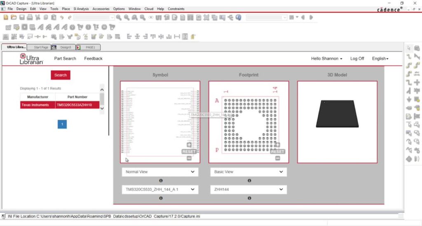Select the Place Ground arrow tool in right palette
This screenshot has width=422, height=226.
coord(409,99)
